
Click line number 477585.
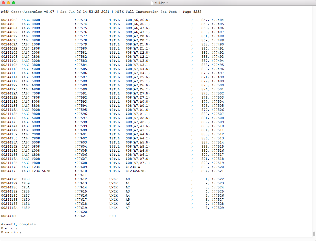(82, 69)
